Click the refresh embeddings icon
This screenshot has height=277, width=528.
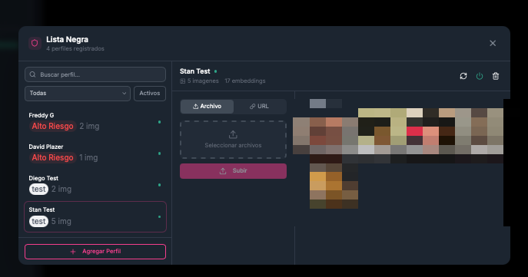pyautogui.click(x=463, y=76)
